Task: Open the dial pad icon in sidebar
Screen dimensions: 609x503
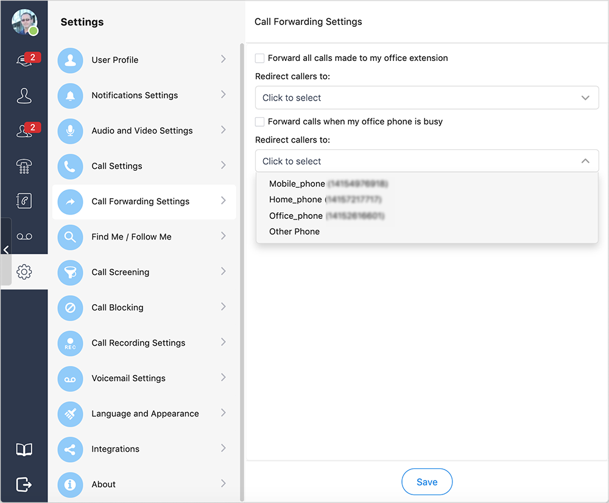Action: [x=24, y=166]
